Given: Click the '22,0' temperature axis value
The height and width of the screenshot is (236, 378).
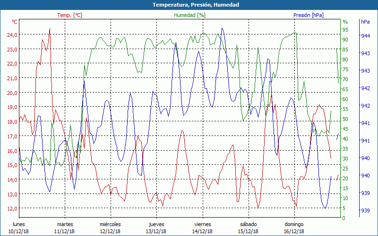Looking at the screenshot, I should click(x=12, y=64).
